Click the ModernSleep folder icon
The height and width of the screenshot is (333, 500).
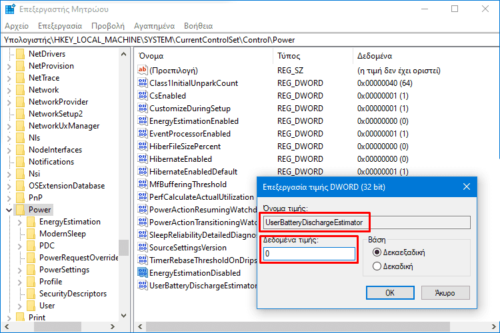click(x=31, y=234)
